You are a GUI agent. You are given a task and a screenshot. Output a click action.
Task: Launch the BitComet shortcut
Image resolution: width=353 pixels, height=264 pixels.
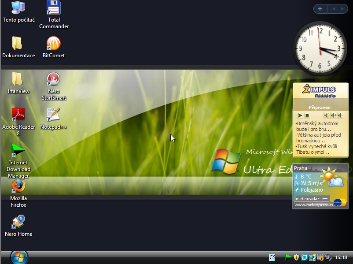point(54,47)
